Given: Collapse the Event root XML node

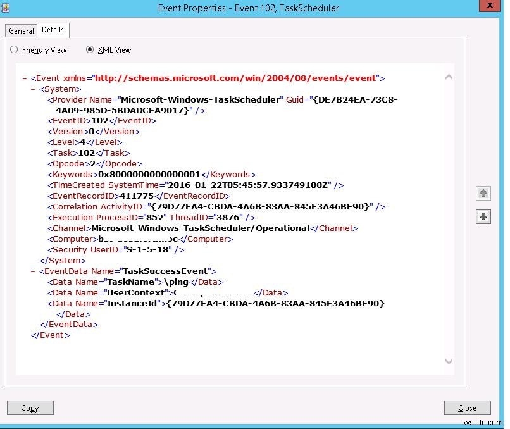Looking at the screenshot, I should point(25,78).
